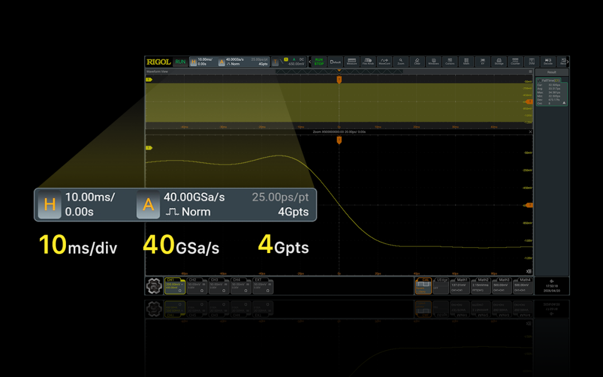Toggle the CH2 channel on
This screenshot has height=377, width=603.
(195, 285)
